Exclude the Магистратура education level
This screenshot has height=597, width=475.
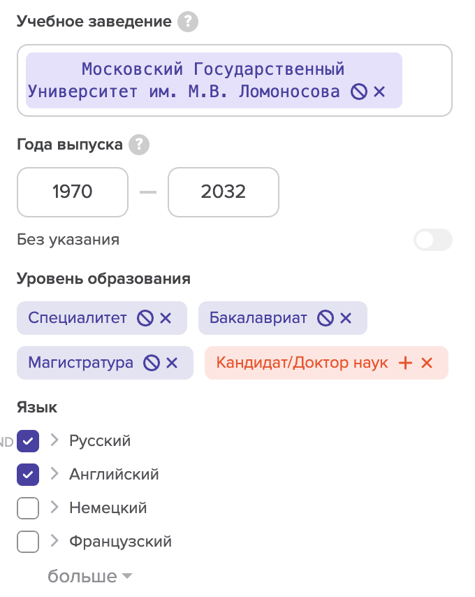click(x=151, y=363)
